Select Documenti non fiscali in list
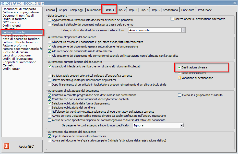The height and width of the screenshot is (154, 238). (18, 16)
